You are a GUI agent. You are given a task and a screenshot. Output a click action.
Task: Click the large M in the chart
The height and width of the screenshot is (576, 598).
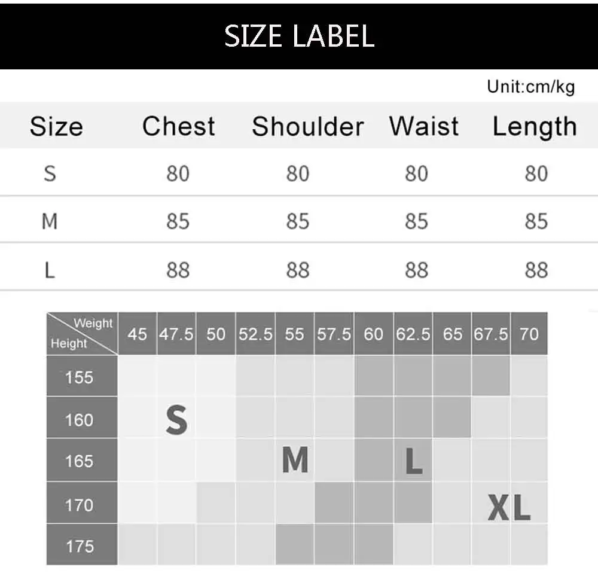pyautogui.click(x=295, y=459)
